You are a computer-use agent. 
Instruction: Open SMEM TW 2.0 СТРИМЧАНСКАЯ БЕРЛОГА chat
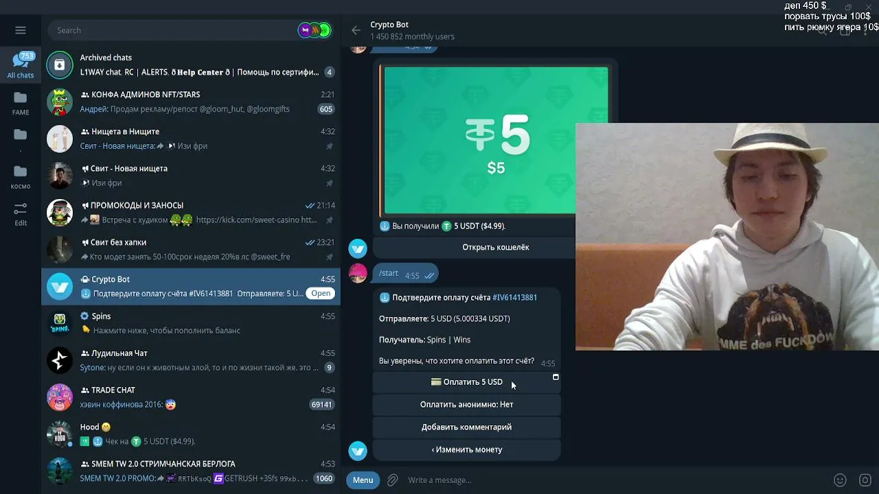point(191,471)
